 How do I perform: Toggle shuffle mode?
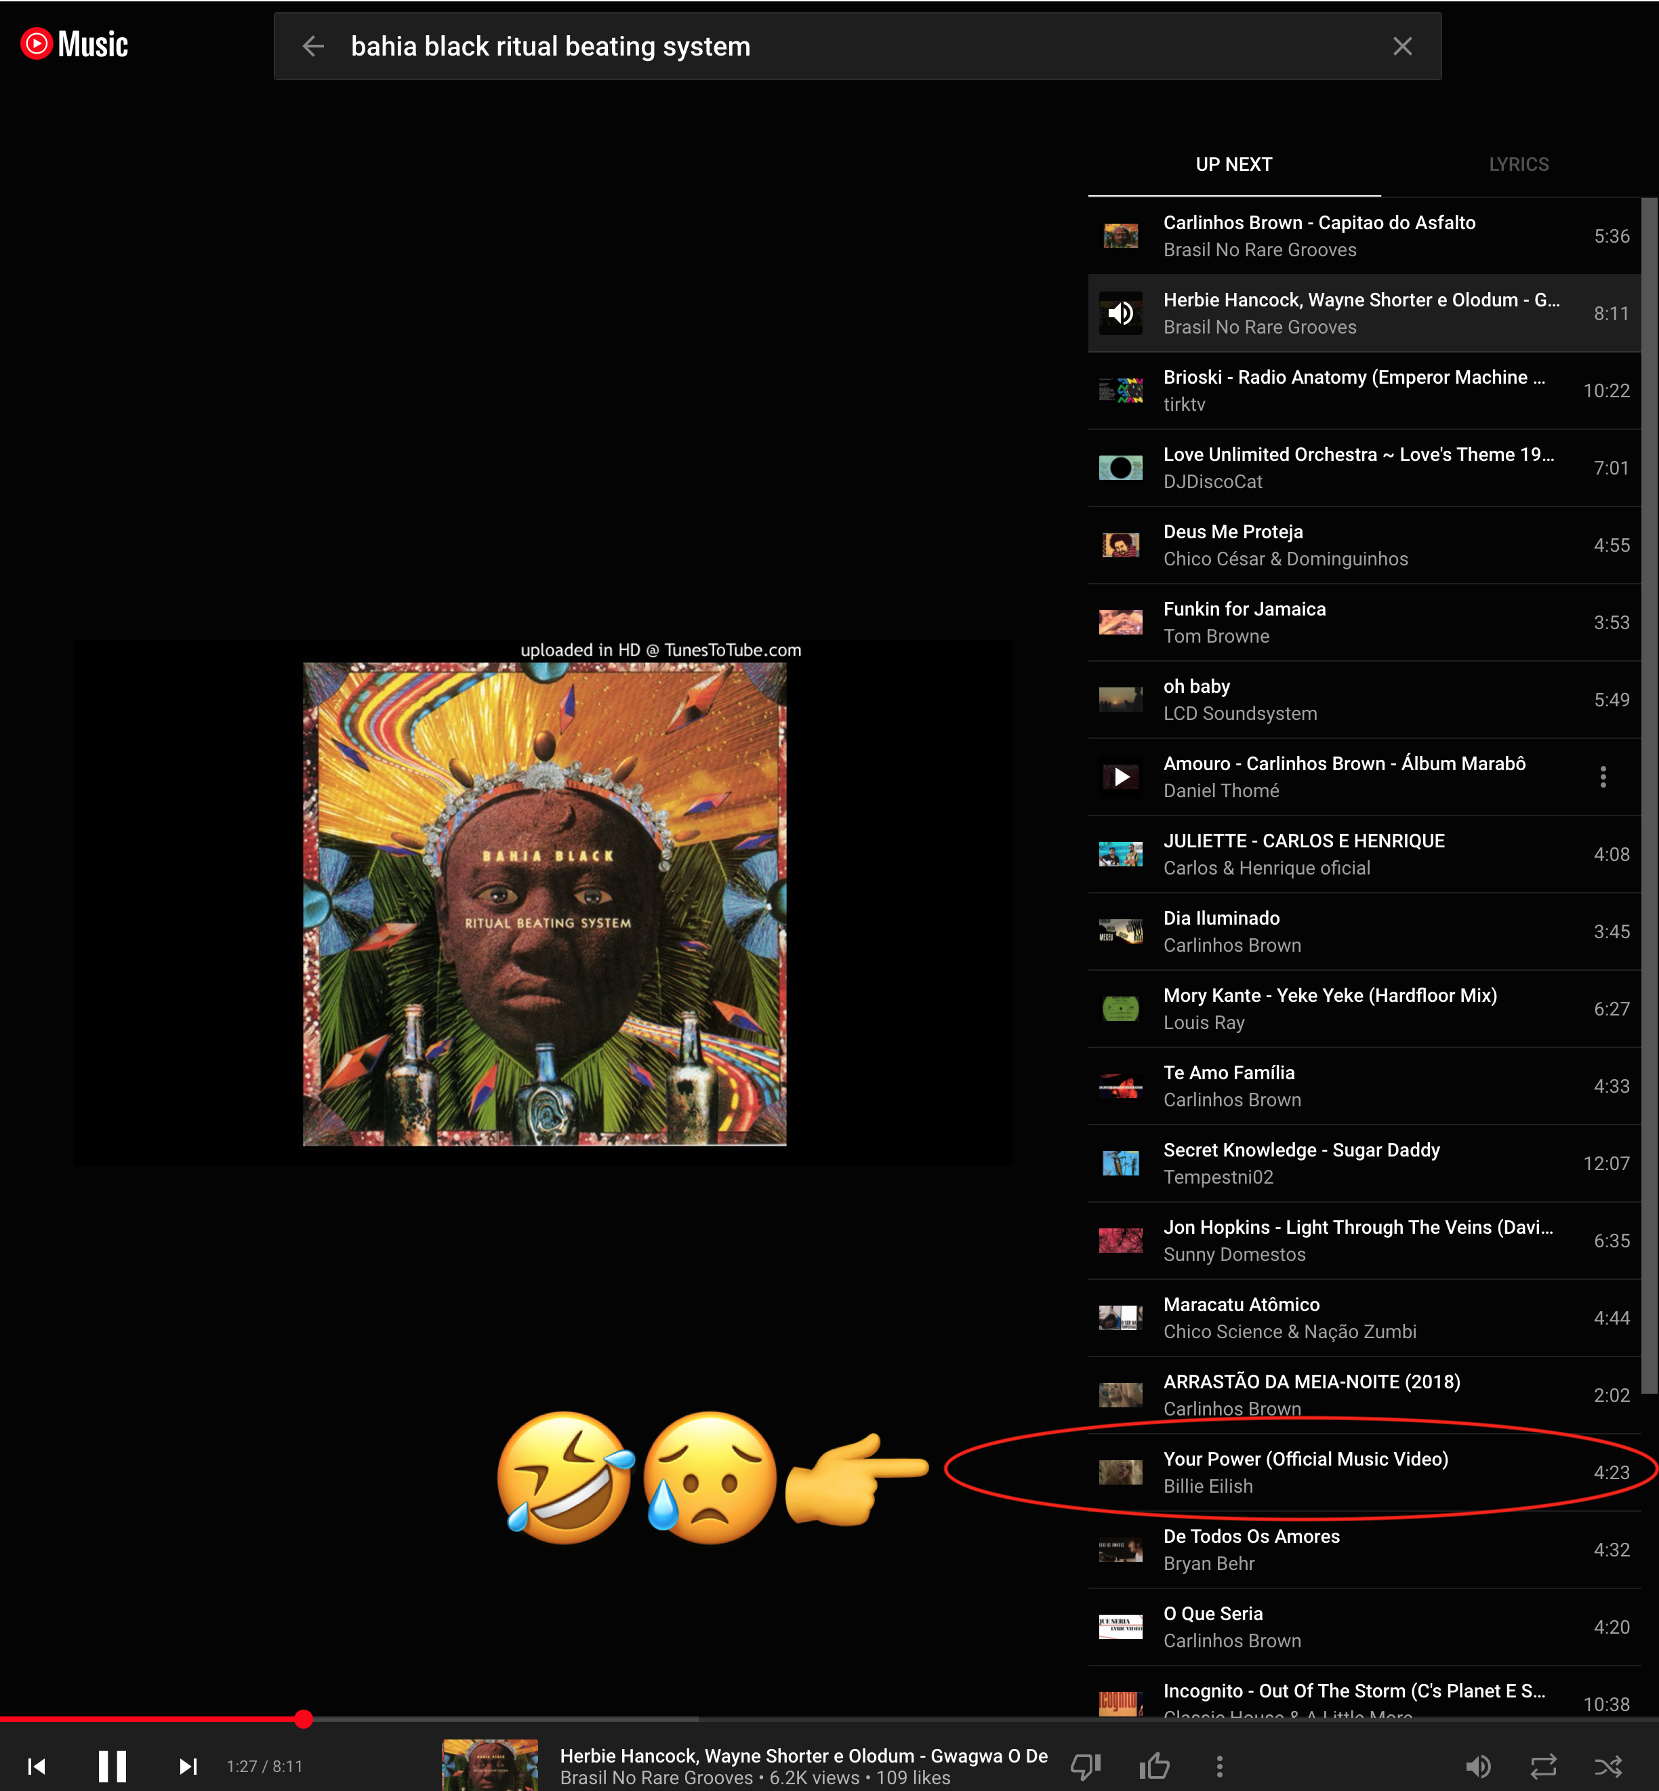tap(1607, 1766)
